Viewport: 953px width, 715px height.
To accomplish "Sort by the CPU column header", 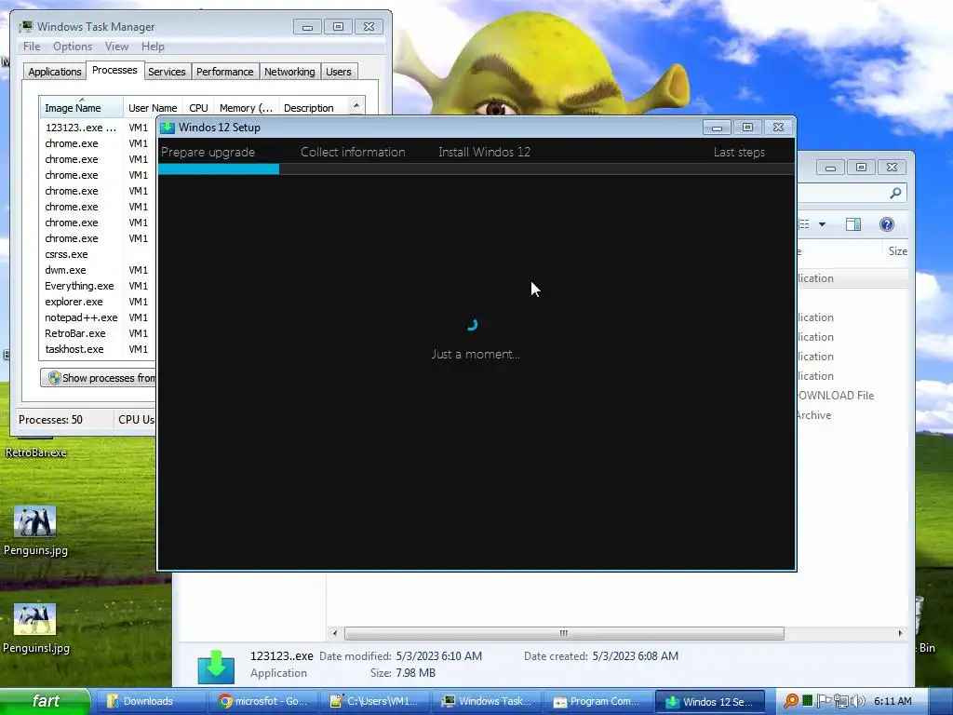I will tap(198, 108).
